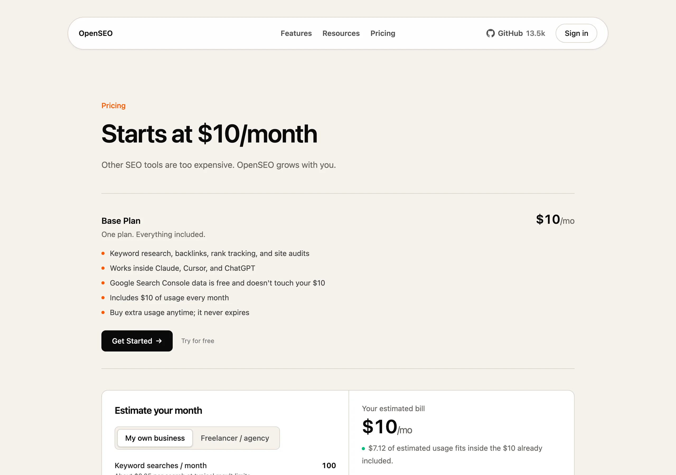The width and height of the screenshot is (676, 475).
Task: Click the Try for free text
Action: pyautogui.click(x=198, y=341)
